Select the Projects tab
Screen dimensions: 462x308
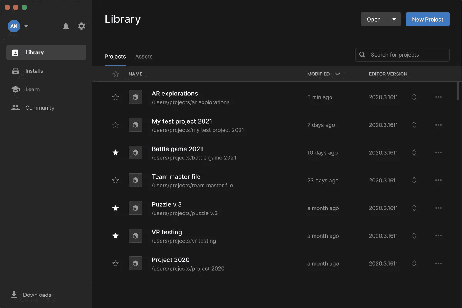(115, 56)
